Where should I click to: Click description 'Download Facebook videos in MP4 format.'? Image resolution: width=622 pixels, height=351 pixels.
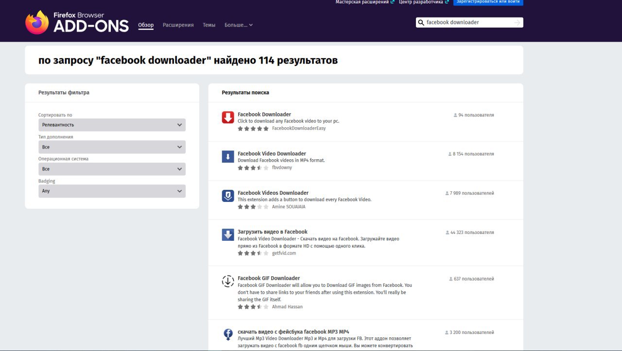[x=281, y=160]
